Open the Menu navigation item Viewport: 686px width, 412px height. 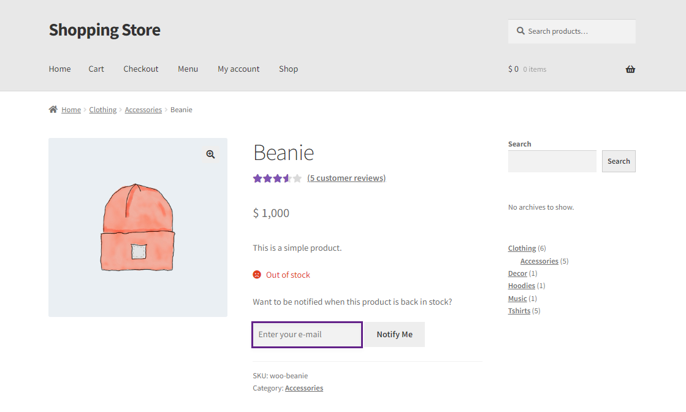[x=188, y=69]
